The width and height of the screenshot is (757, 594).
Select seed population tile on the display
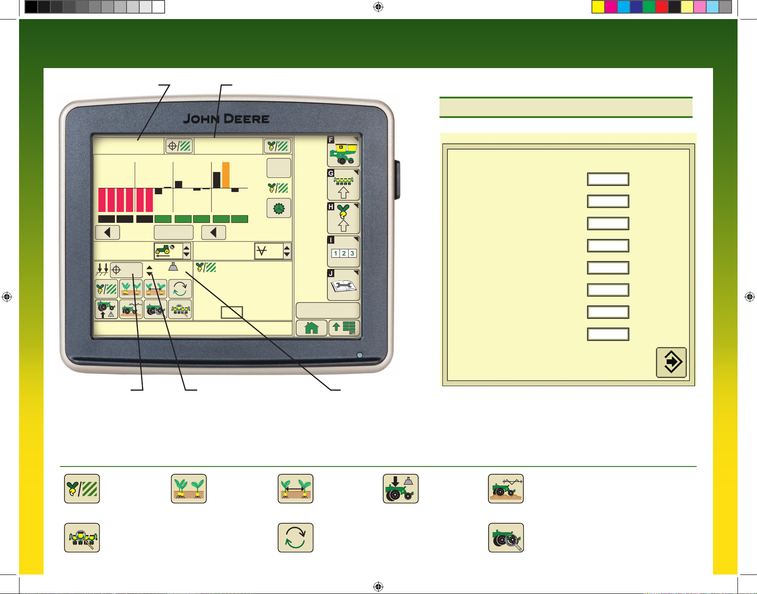[x=106, y=289]
